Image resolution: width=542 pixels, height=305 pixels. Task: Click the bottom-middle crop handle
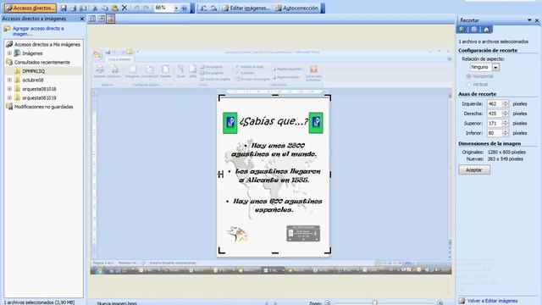coord(275,252)
